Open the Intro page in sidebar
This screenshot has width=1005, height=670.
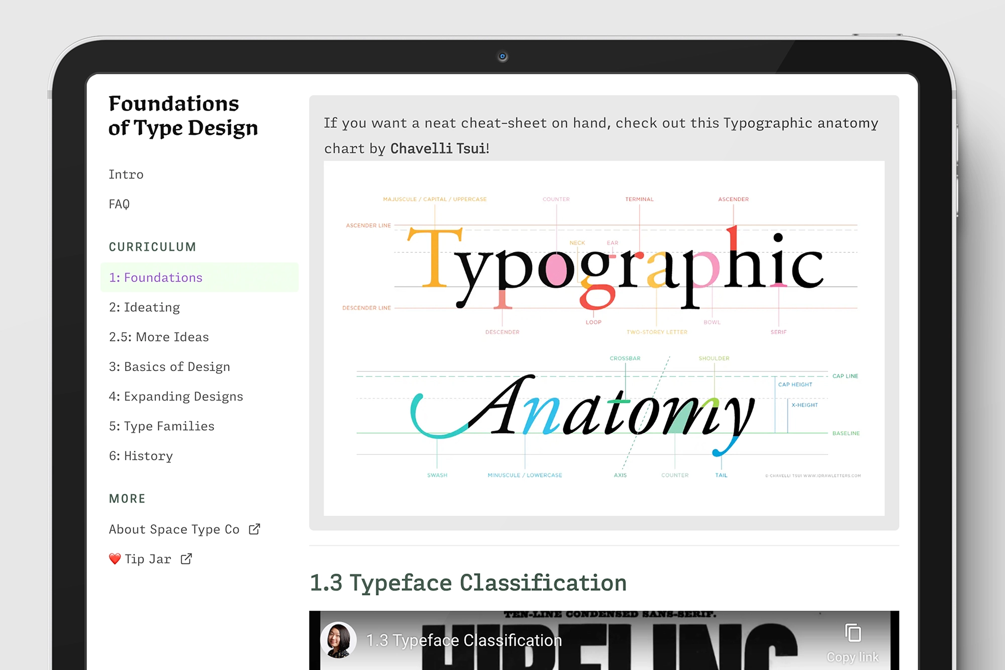pos(126,174)
